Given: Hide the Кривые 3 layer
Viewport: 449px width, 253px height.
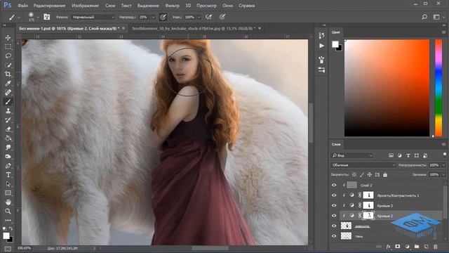Looking at the screenshot, I should (x=334, y=206).
